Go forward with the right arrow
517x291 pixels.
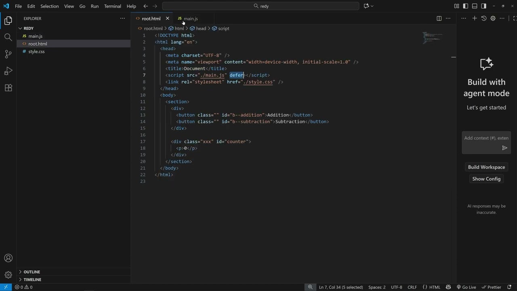(155, 6)
